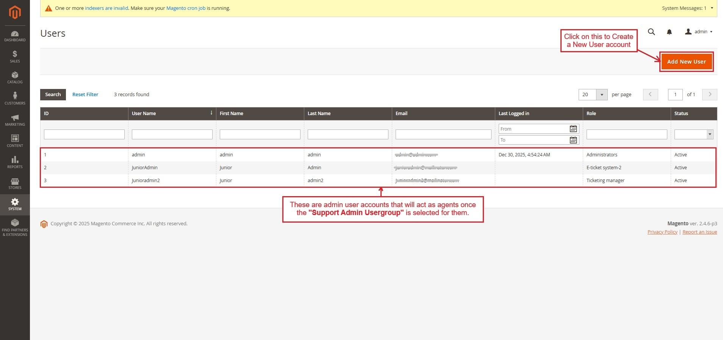723x340 pixels.
Task: Open the Customers sidebar icon
Action: (x=15, y=98)
